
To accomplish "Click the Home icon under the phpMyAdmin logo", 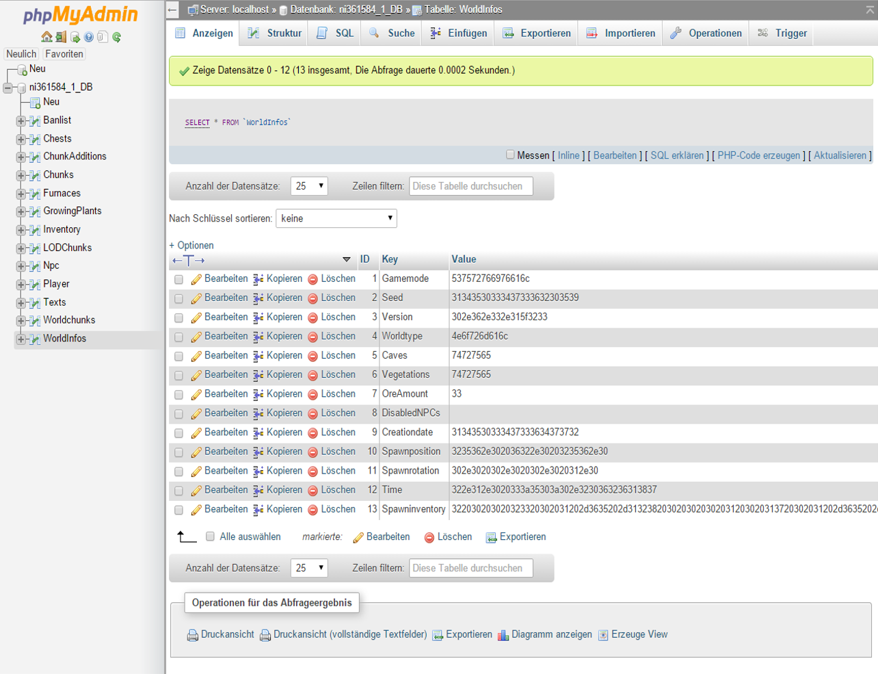I will click(x=46, y=37).
